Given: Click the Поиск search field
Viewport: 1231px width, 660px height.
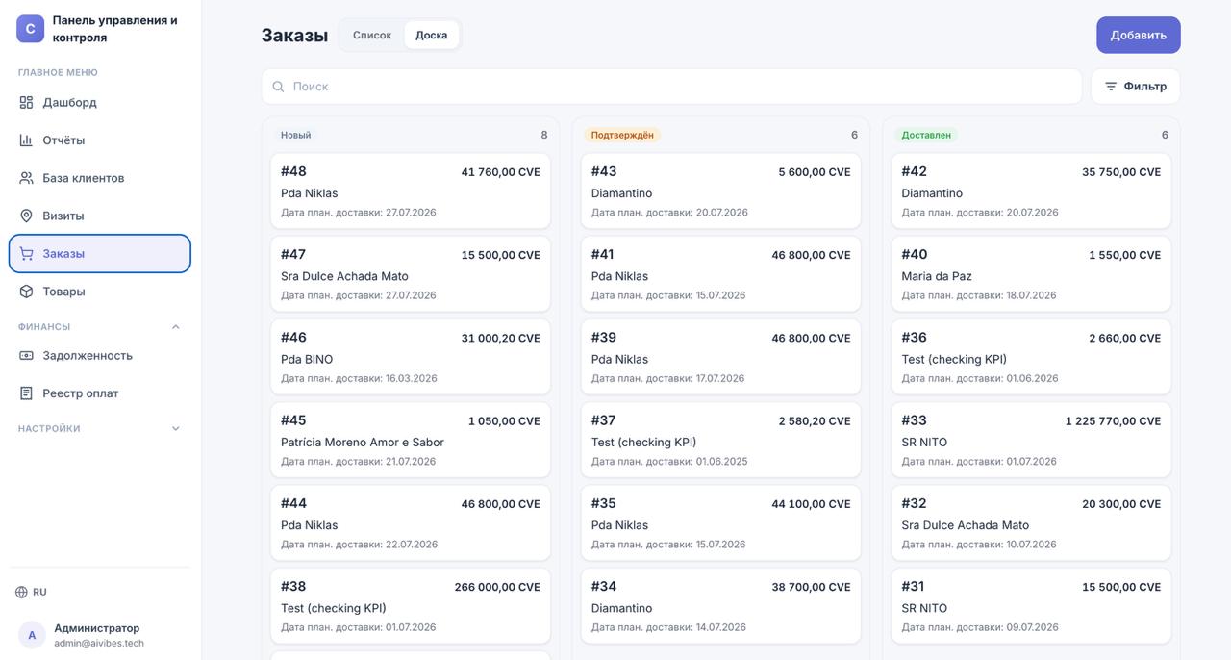Looking at the screenshot, I should 671,87.
